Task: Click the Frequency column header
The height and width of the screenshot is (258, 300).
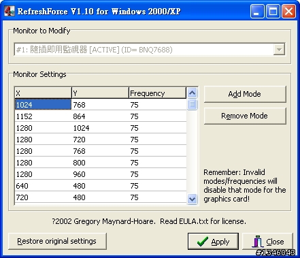Action: pyautogui.click(x=158, y=93)
